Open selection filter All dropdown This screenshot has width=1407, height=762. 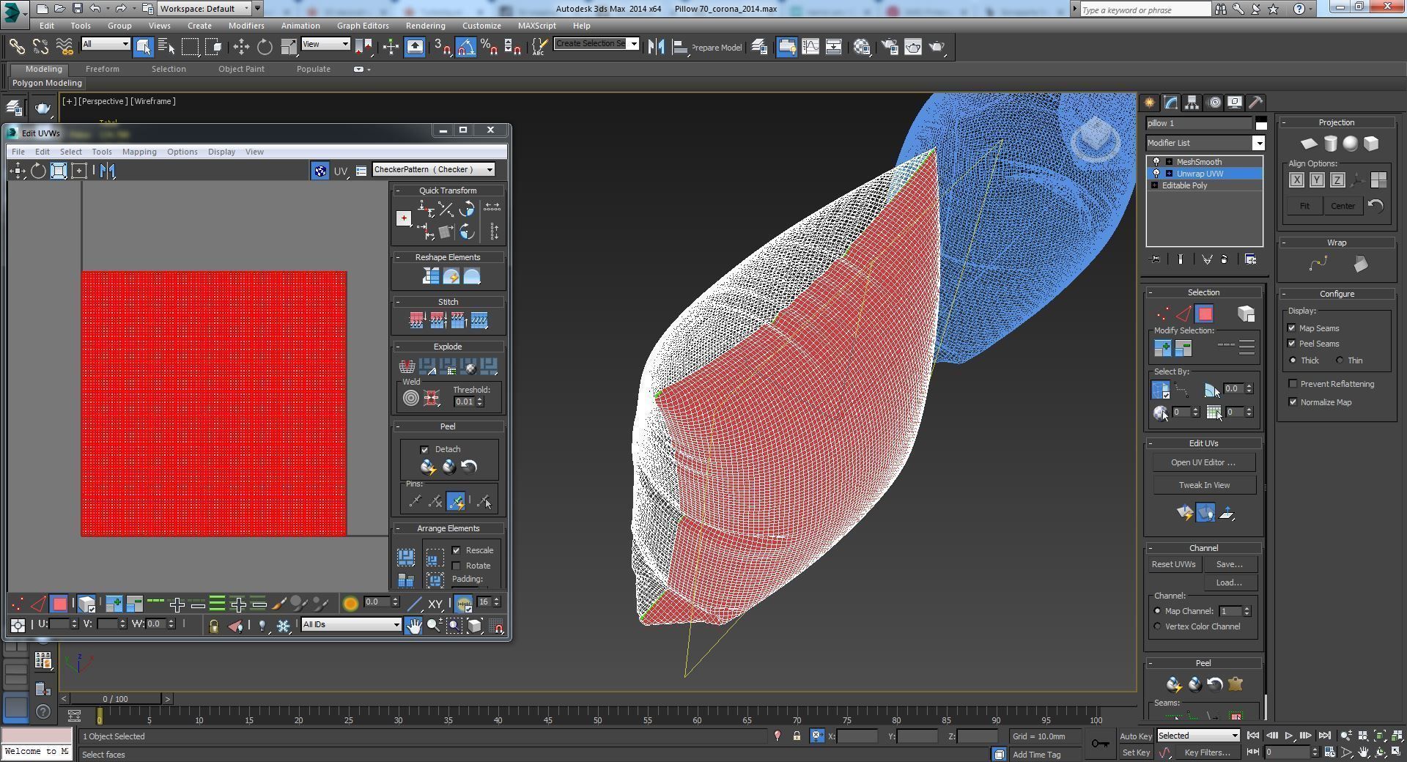(x=106, y=44)
